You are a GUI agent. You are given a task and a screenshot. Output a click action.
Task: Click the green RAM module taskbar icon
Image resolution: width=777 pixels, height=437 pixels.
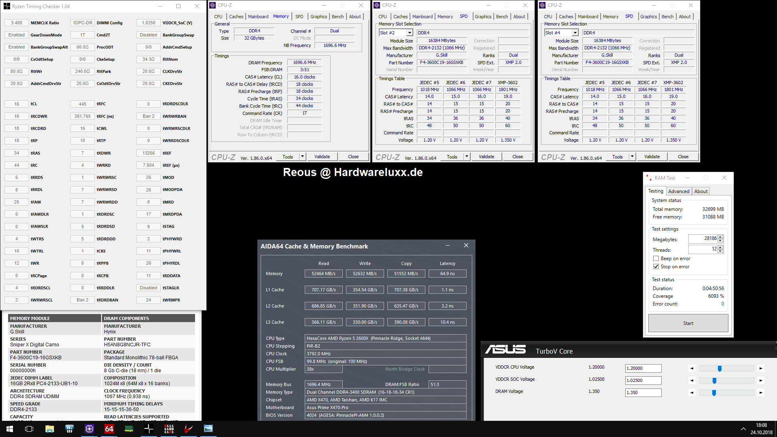(x=129, y=429)
